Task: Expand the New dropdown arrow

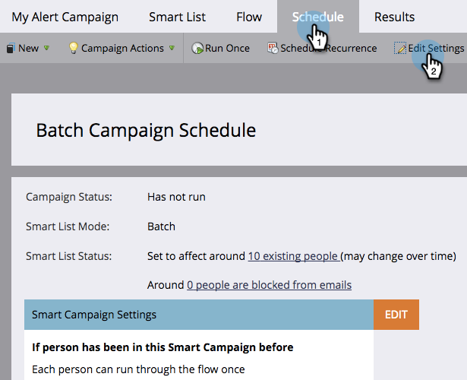Action: point(46,48)
